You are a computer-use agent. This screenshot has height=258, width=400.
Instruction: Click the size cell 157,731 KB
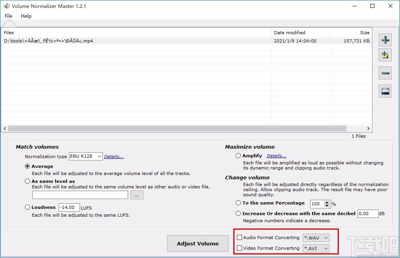(x=356, y=41)
